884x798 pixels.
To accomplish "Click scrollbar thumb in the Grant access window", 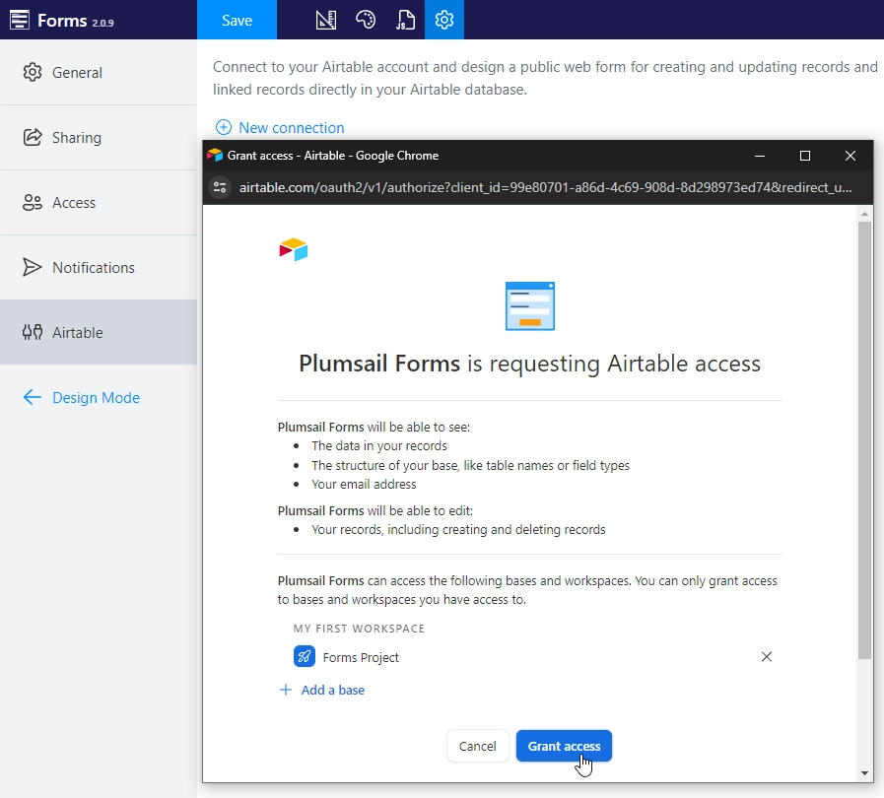I will click(864, 439).
